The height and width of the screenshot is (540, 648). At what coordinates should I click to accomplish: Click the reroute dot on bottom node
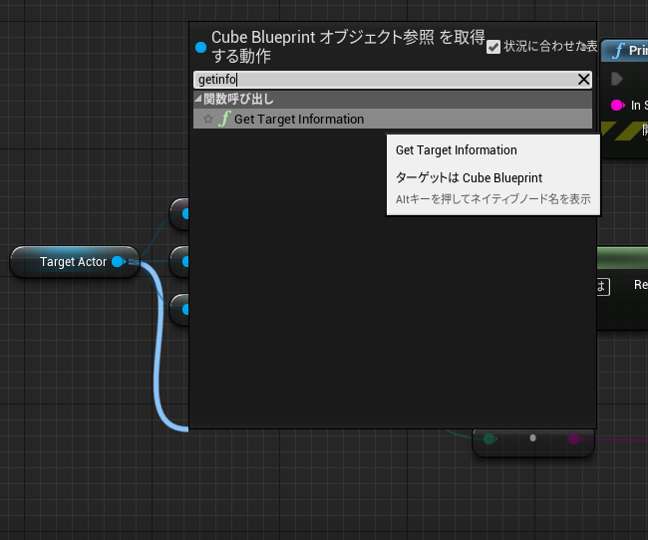click(532, 438)
